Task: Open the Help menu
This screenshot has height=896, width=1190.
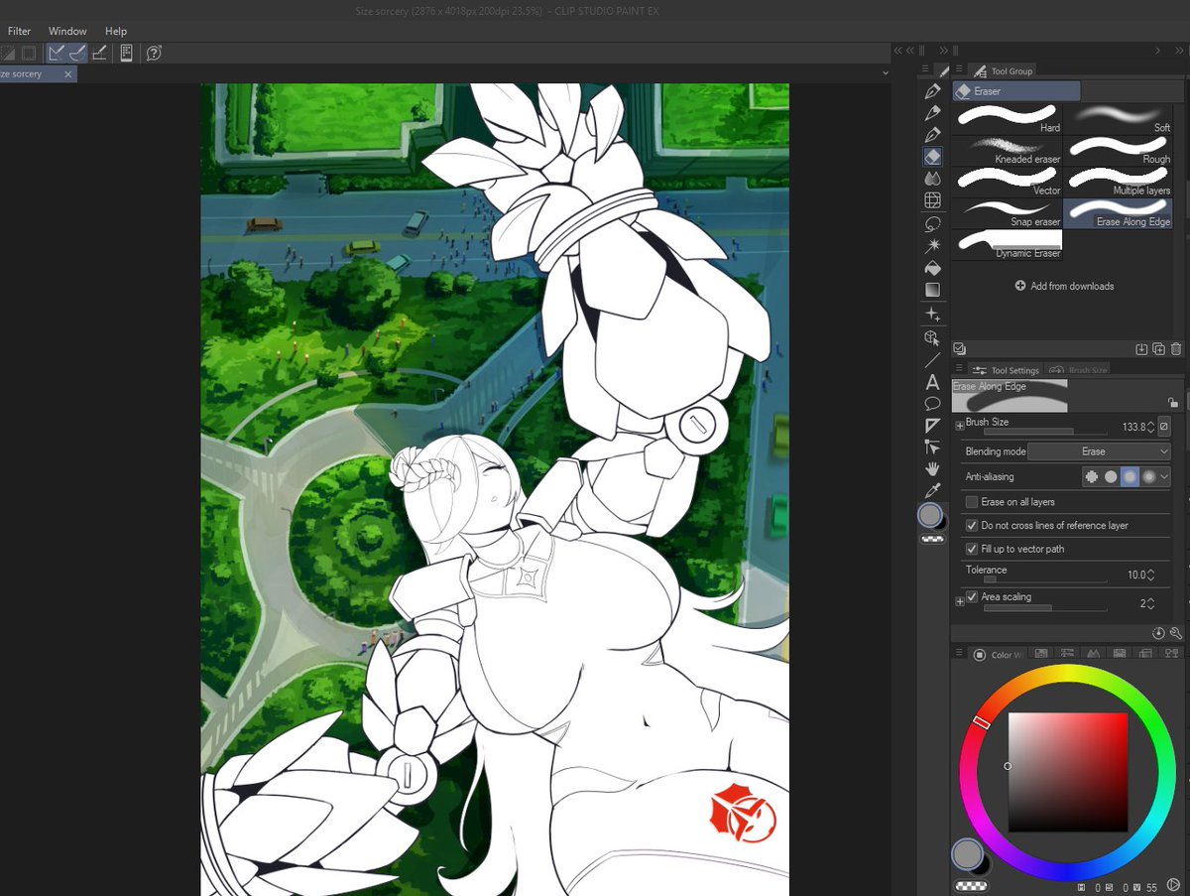Action: (116, 31)
